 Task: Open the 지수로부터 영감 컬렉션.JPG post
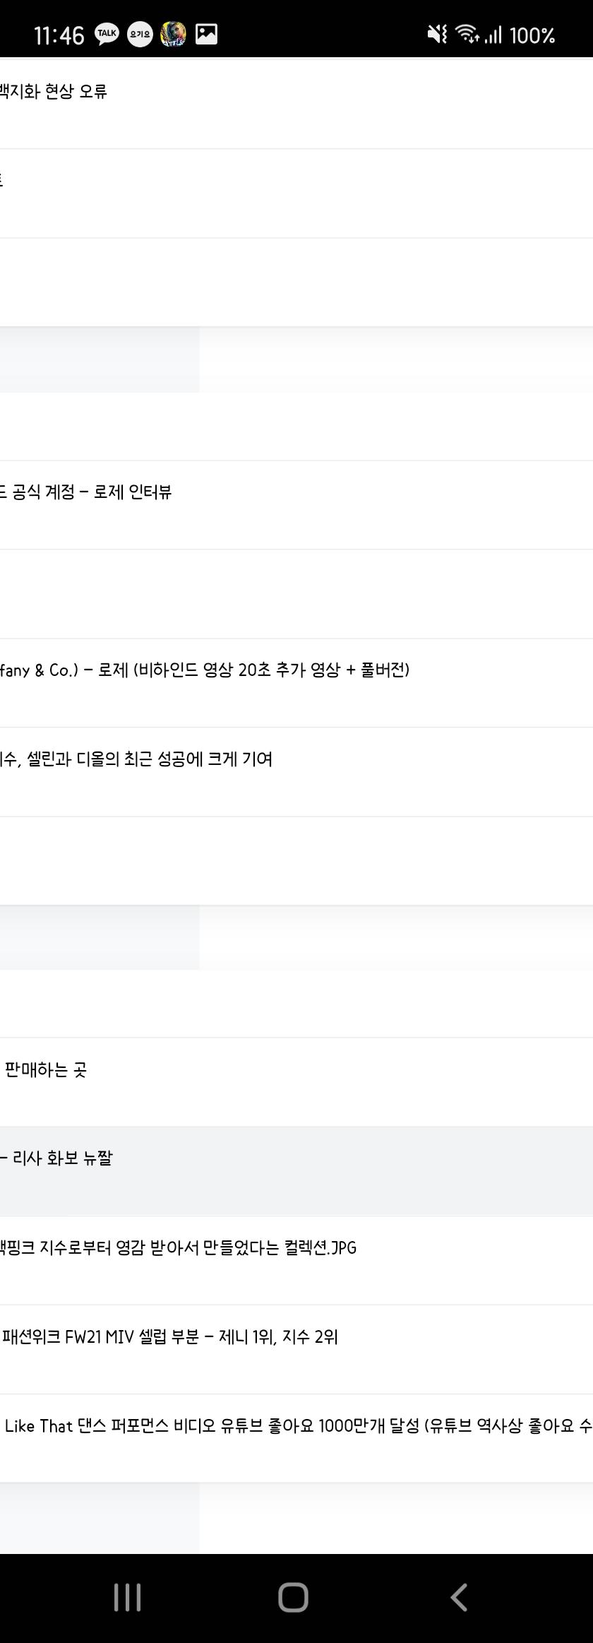(296, 1260)
